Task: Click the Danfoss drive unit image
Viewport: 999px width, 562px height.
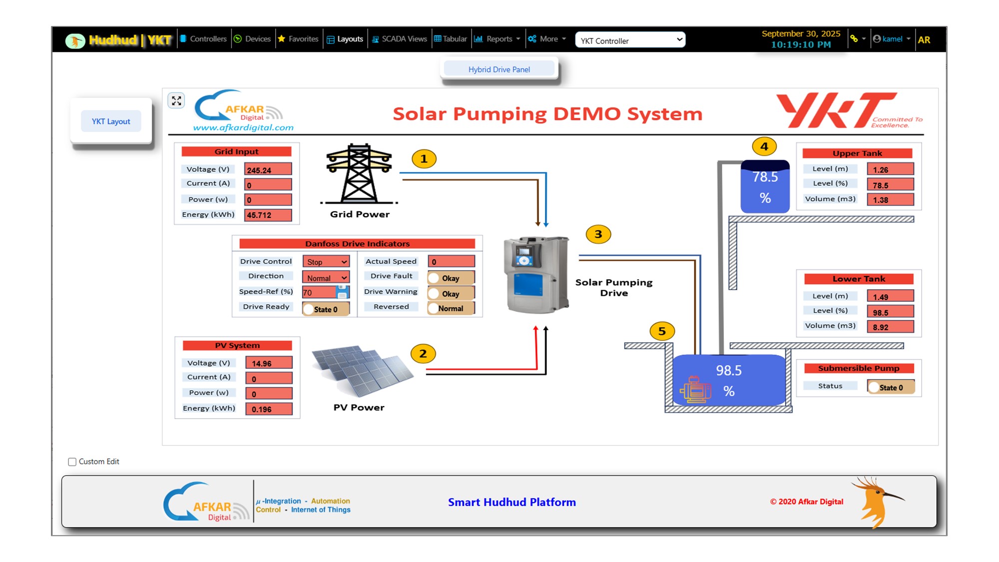Action: tap(536, 275)
